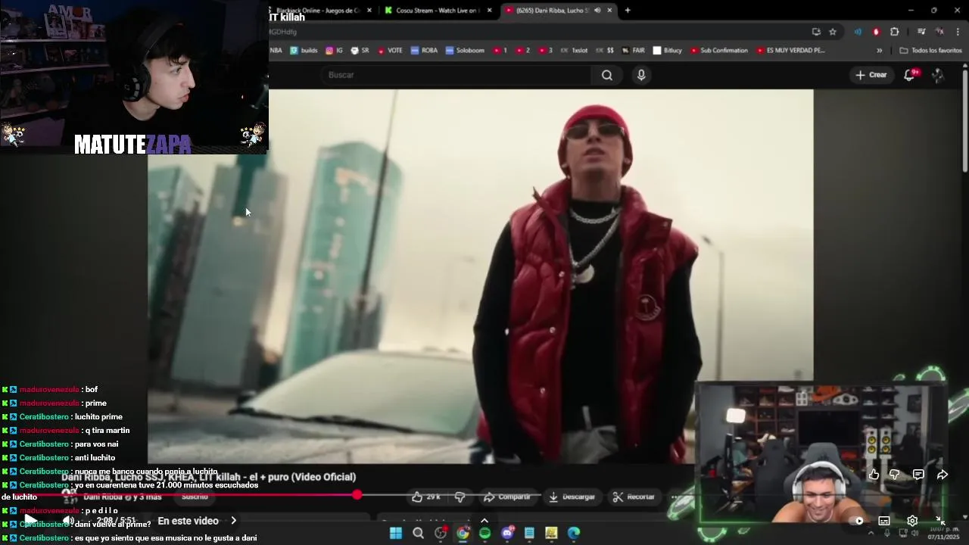This screenshot has height=545, width=969.
Task: Open the ROBA bookmark
Action: 424,51
